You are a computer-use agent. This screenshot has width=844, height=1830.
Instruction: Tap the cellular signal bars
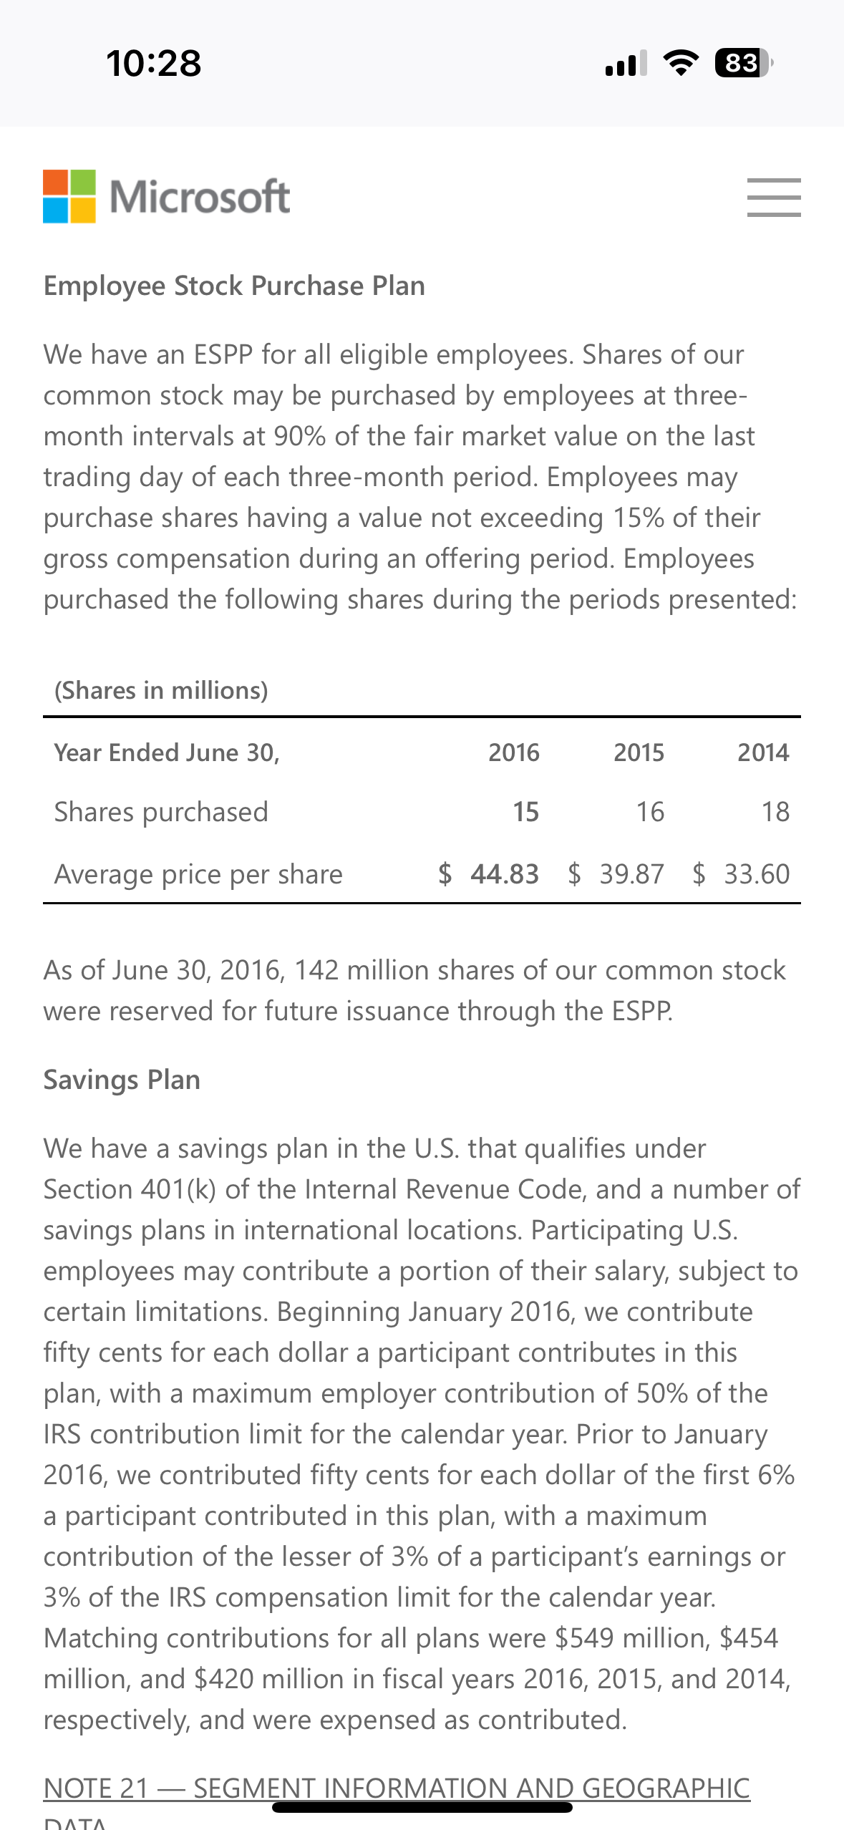(626, 63)
